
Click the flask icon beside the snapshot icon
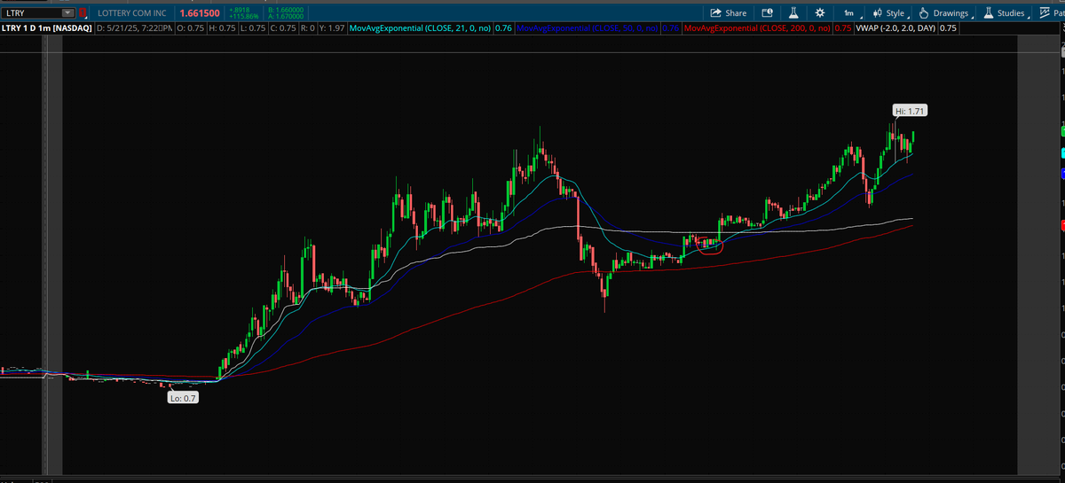click(793, 13)
